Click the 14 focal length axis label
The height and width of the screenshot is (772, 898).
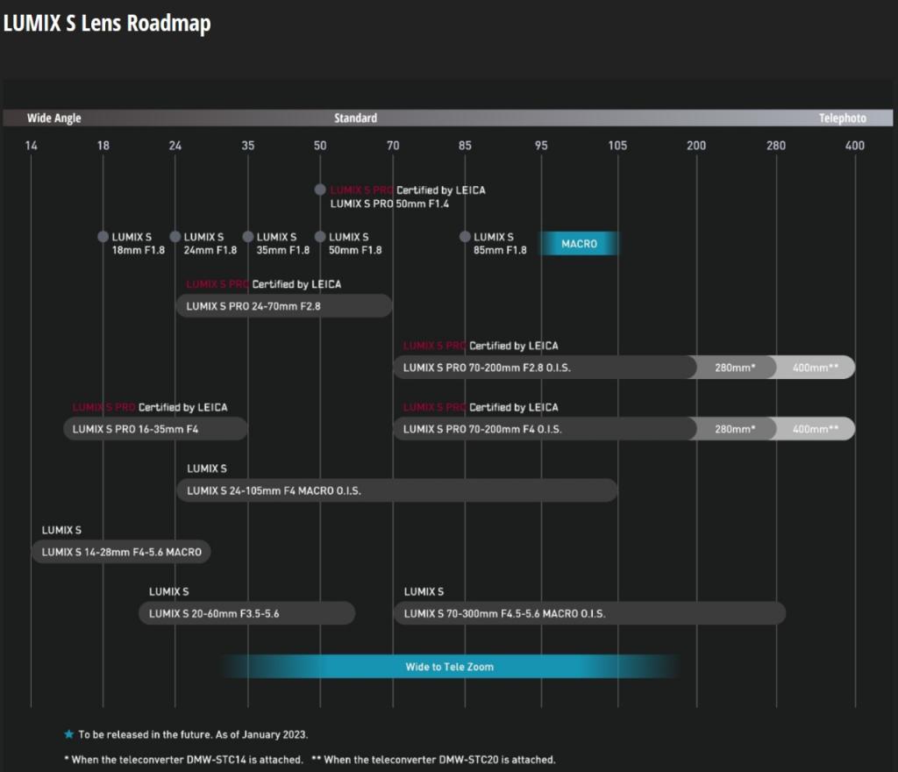click(x=31, y=146)
